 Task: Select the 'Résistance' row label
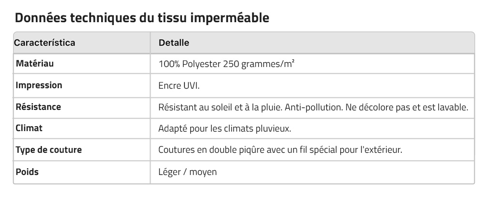tap(39, 107)
